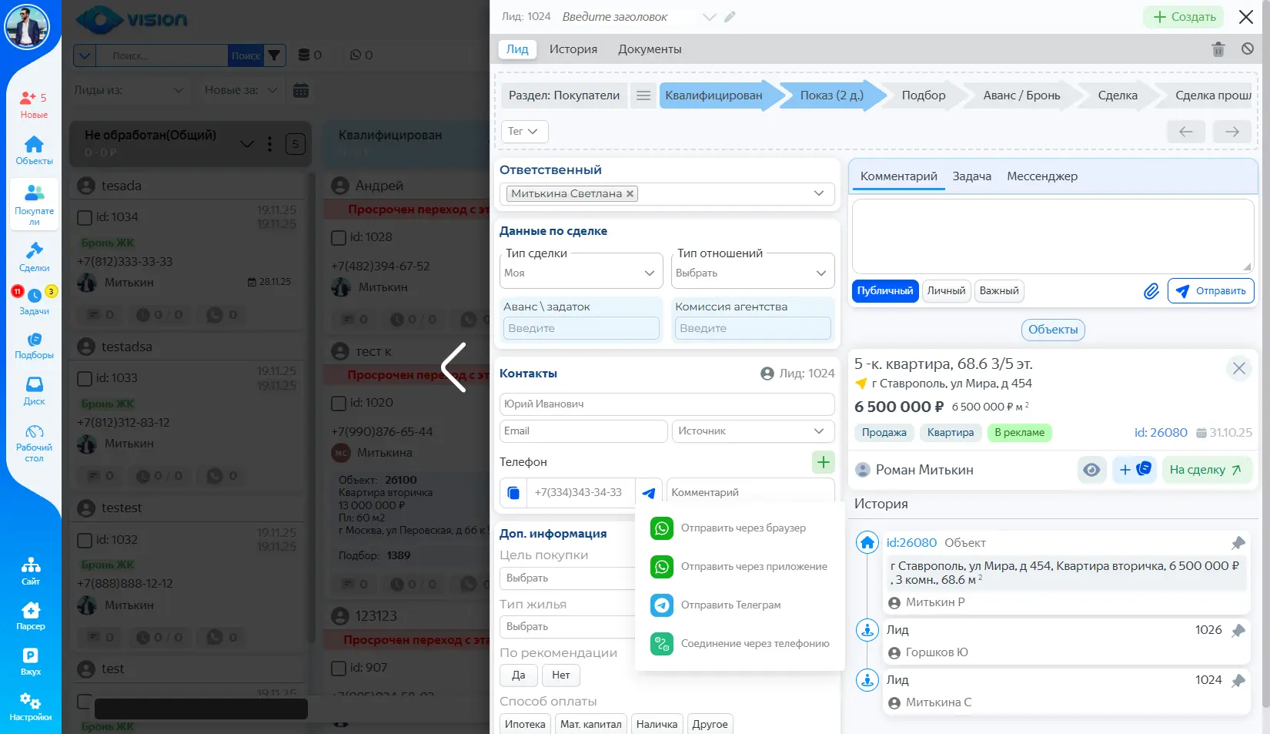This screenshot has height=734, width=1270.
Task: Open the Диск section in sidebar
Action: coord(34,390)
